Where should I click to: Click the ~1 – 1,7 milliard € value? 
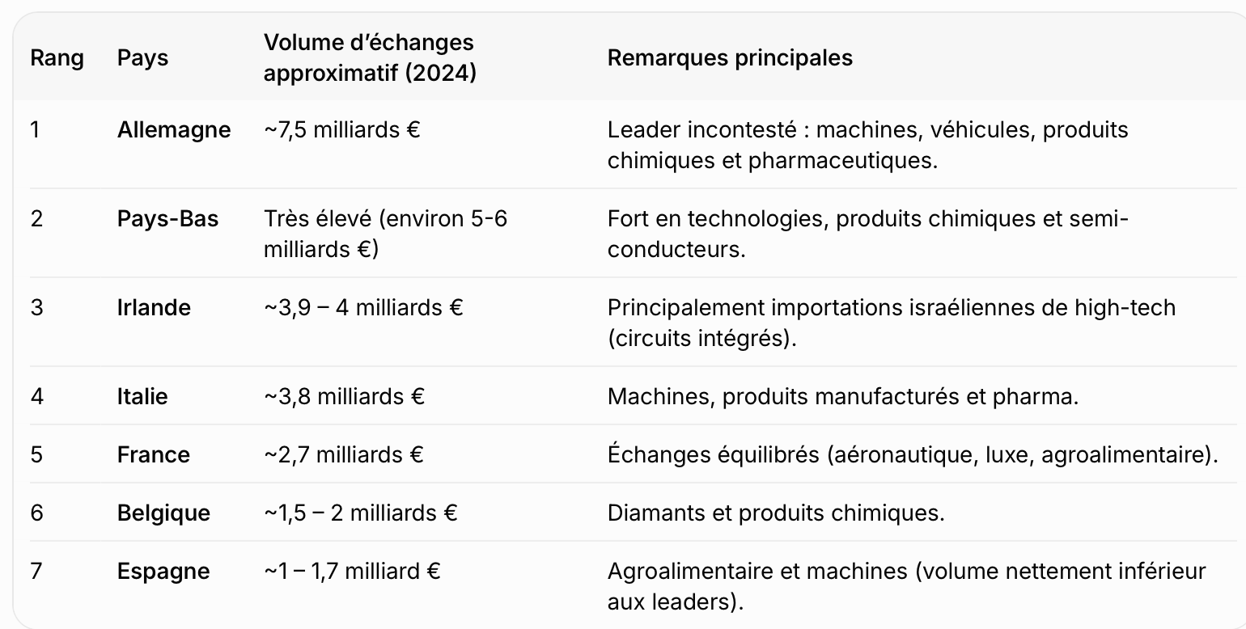click(x=352, y=571)
